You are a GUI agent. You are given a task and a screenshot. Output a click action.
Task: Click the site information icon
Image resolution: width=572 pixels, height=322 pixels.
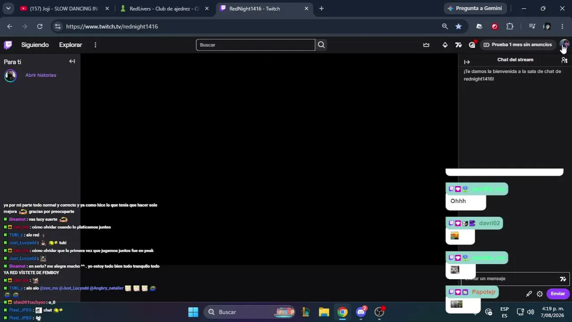(57, 26)
